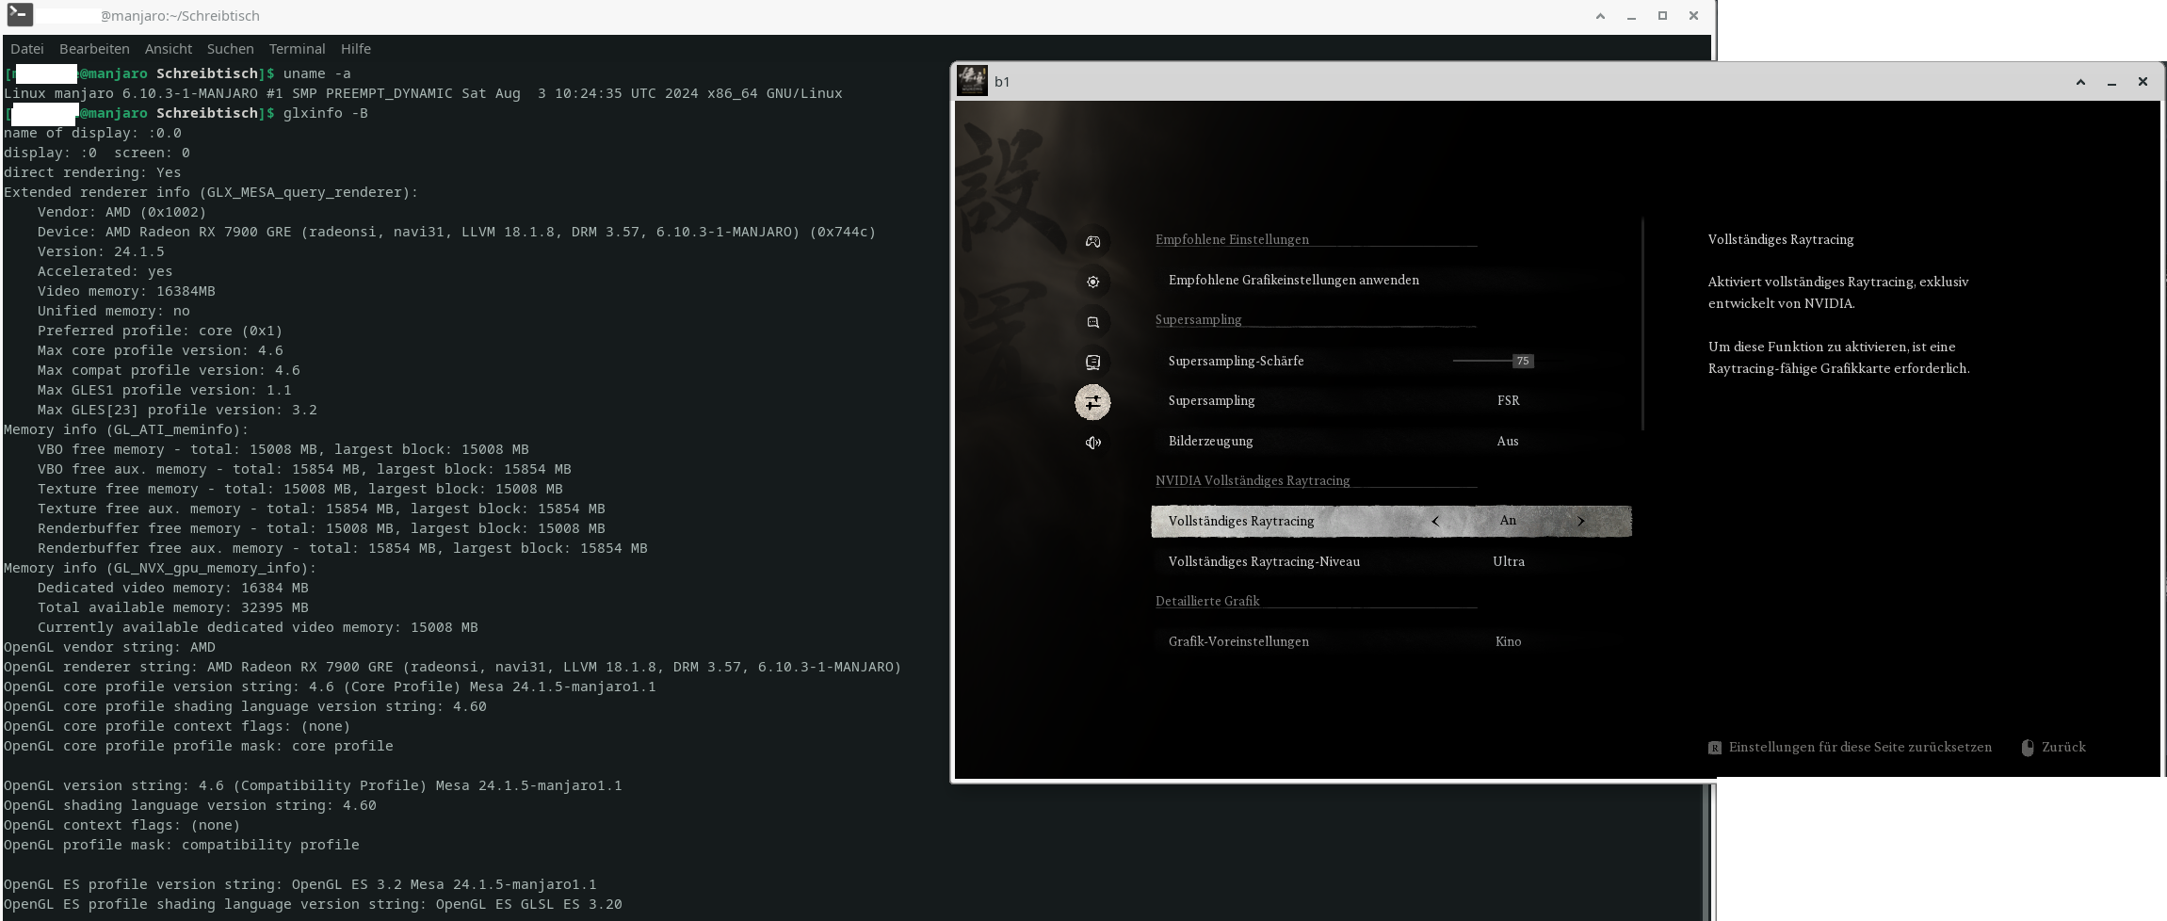Click 'Max core profile version: 4.6' line
Image resolution: width=2167 pixels, height=921 pixels.
160,350
